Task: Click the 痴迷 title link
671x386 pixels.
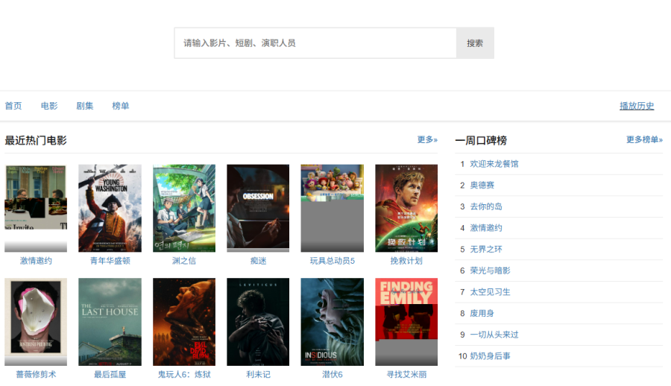Action: click(258, 261)
